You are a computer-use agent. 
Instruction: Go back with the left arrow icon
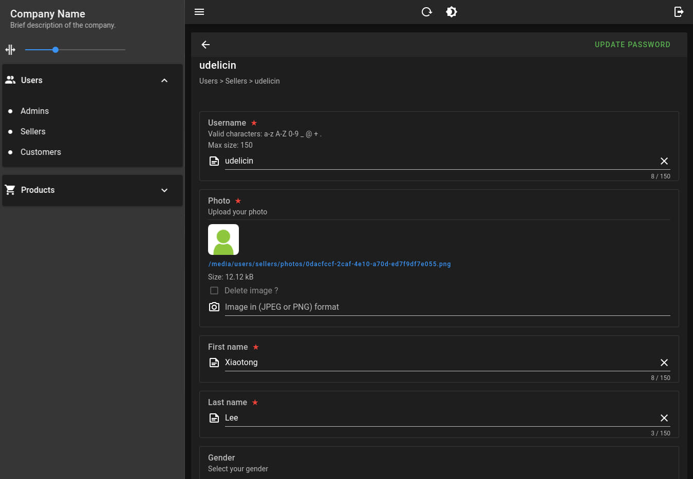click(205, 45)
